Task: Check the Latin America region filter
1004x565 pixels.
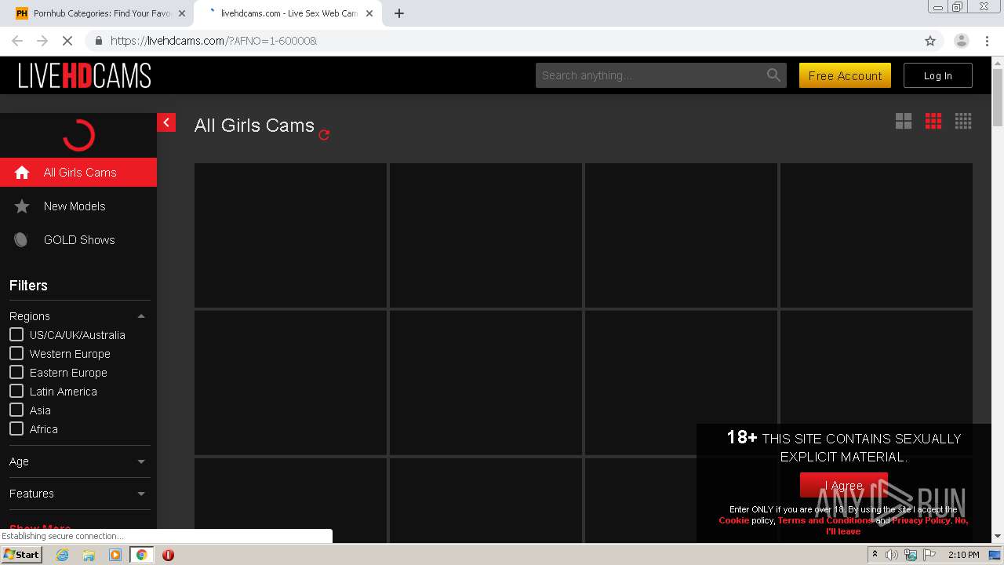Action: coord(16,392)
